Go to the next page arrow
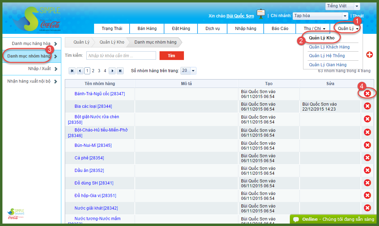 pos(112,71)
